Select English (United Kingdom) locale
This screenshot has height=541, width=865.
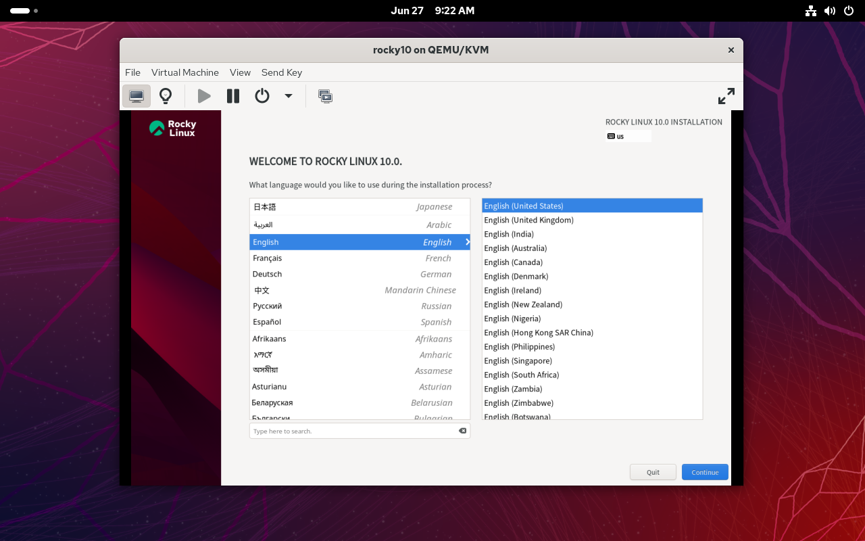coord(528,220)
